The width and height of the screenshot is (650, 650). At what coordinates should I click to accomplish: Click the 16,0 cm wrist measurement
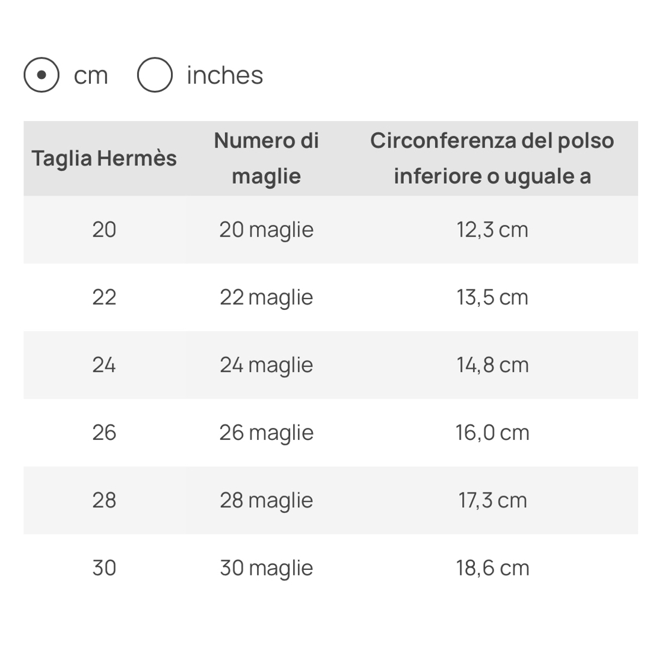tap(492, 432)
